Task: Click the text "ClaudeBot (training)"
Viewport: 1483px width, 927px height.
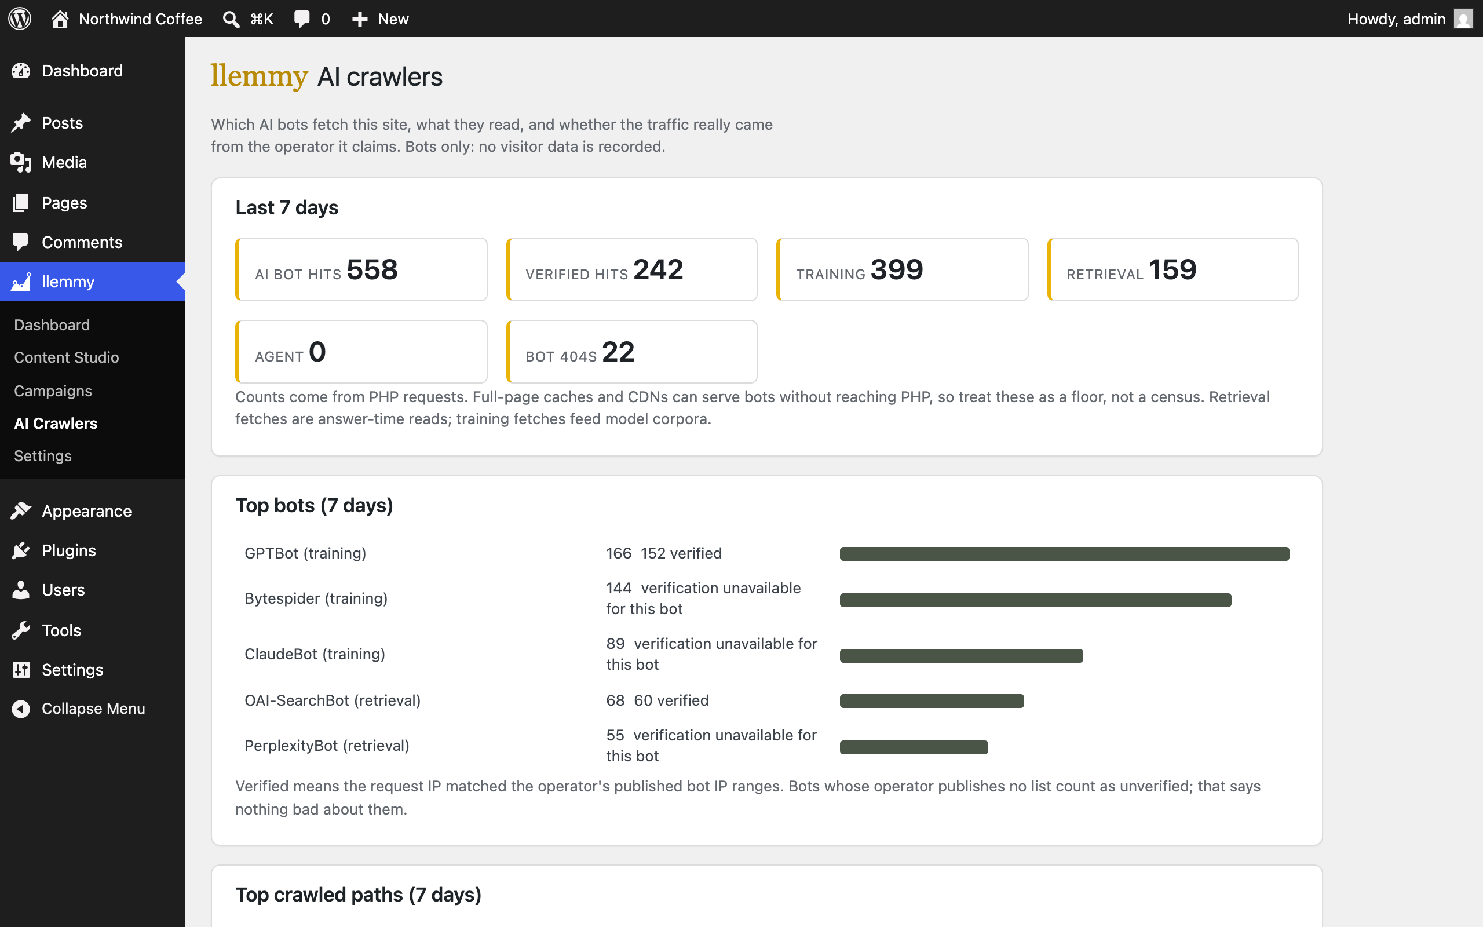Action: tap(315, 654)
